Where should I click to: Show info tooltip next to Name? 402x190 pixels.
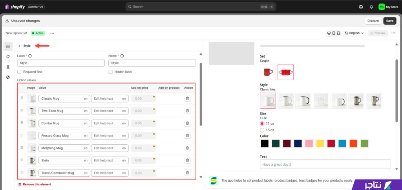click(x=122, y=56)
